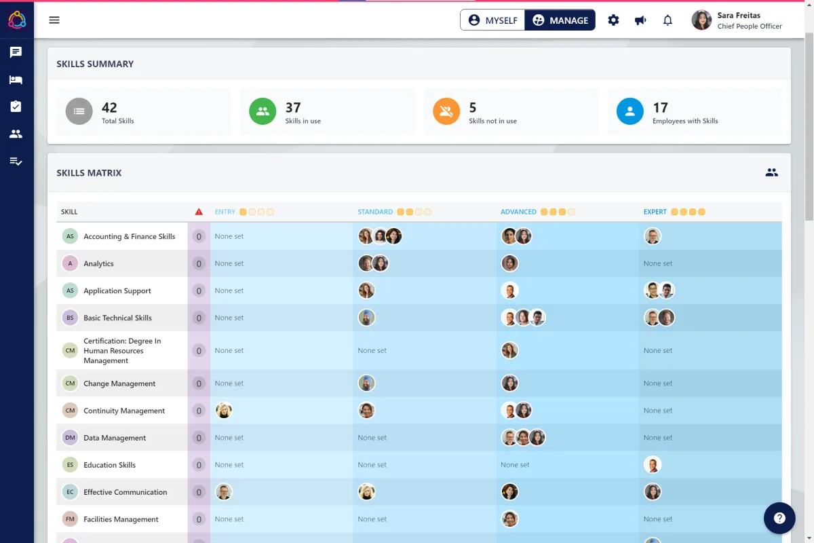Image resolution: width=814 pixels, height=543 pixels.
Task: Click the BS badge for Basic Technical Skills
Action: tap(70, 318)
